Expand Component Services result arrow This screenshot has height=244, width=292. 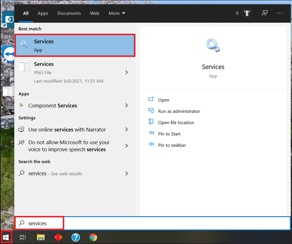pyautogui.click(x=127, y=106)
